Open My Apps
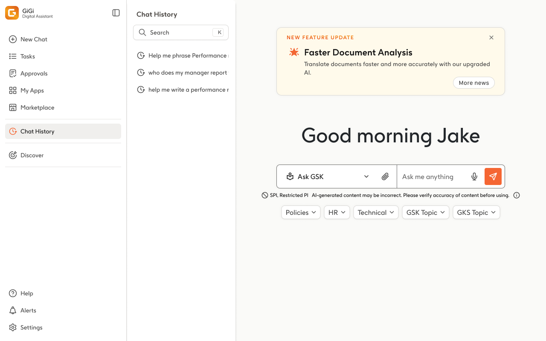546x341 pixels. [63, 90]
